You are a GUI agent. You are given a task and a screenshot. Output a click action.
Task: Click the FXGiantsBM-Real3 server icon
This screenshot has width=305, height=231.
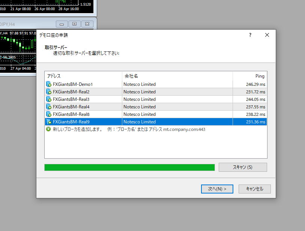coord(49,99)
